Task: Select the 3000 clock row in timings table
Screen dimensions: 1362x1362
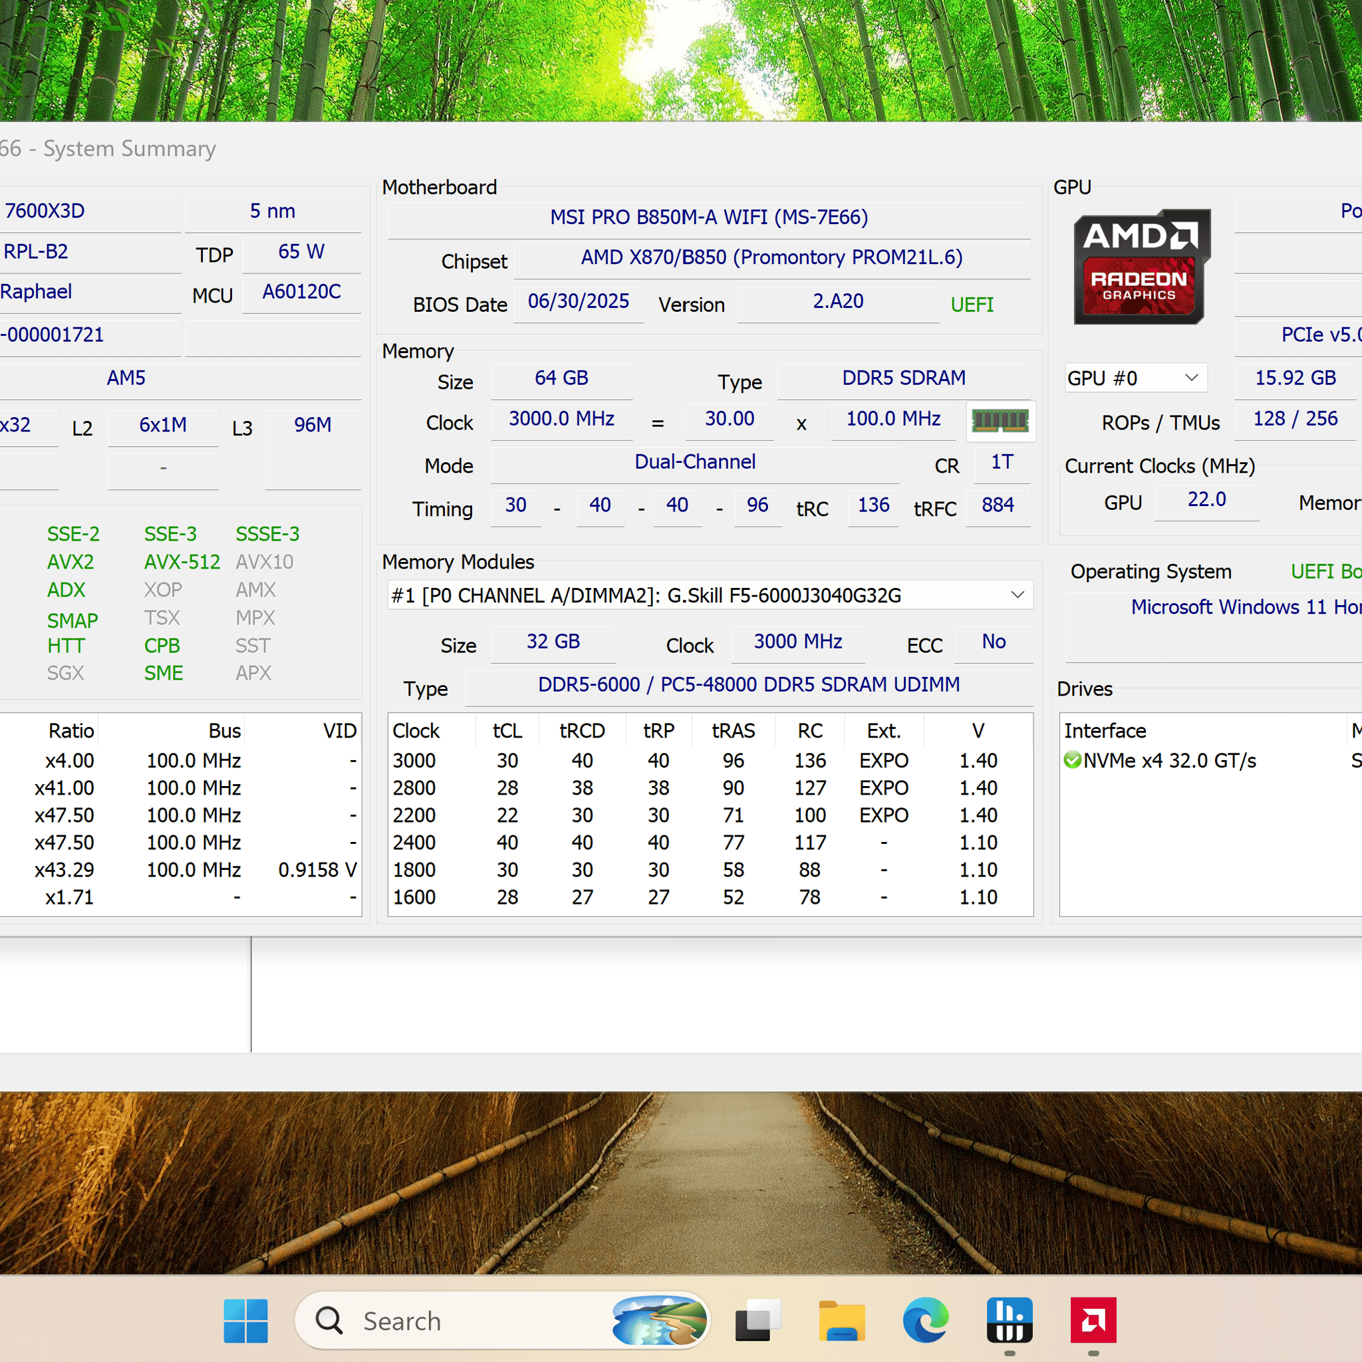Action: click(710, 761)
